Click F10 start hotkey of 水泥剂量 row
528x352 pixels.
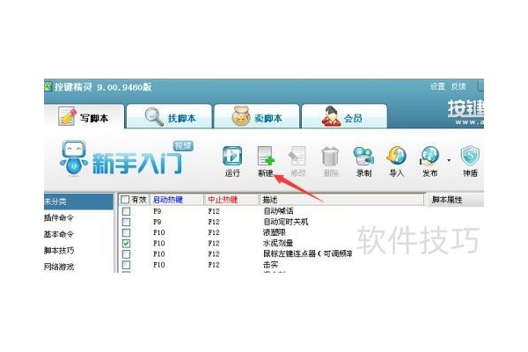tap(159, 243)
